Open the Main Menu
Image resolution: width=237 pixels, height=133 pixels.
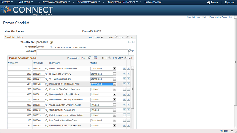pyautogui.click(x=26, y=2)
